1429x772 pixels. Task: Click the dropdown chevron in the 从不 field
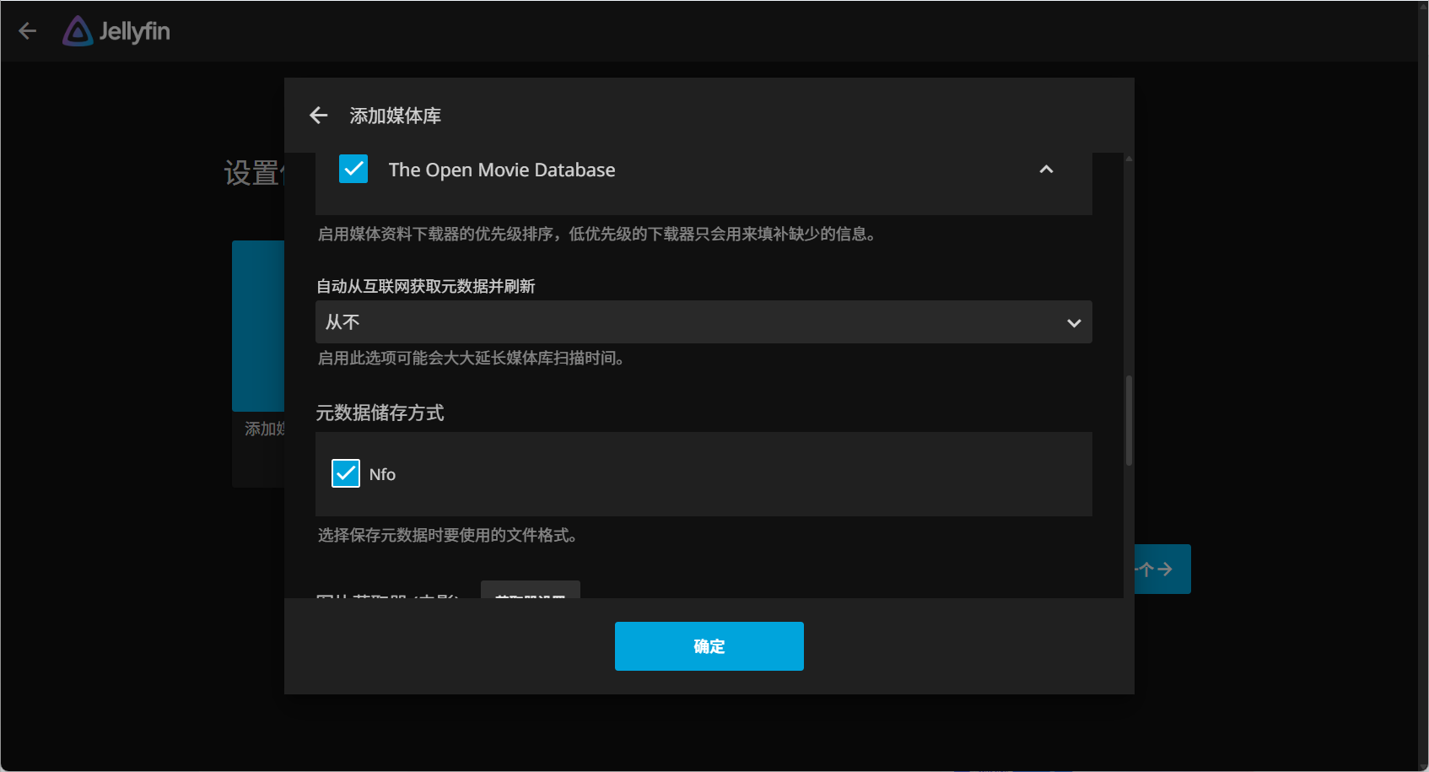1074,323
